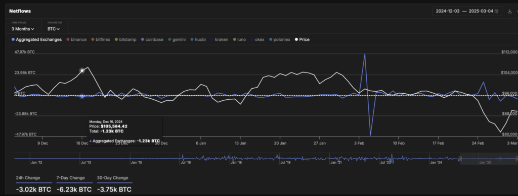518x196 pixels.
Task: Click the $112,000 price axis label
Action: point(509,52)
